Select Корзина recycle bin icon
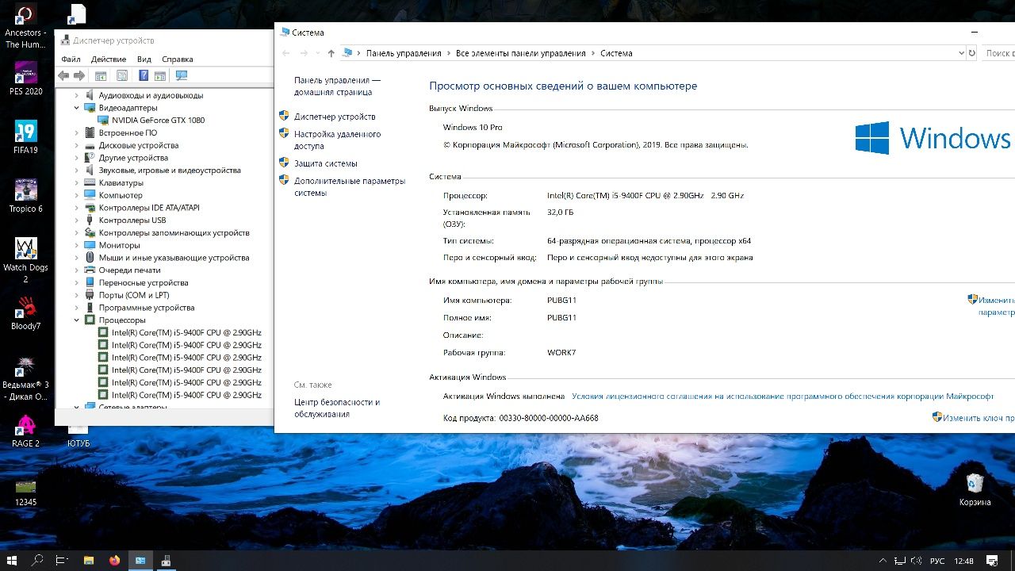1015x571 pixels. (x=975, y=489)
